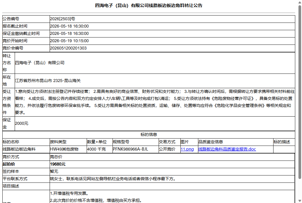The width and height of the screenshot is (302, 203).
Task: Click the scrollbar down arrow
Action: point(300,201)
